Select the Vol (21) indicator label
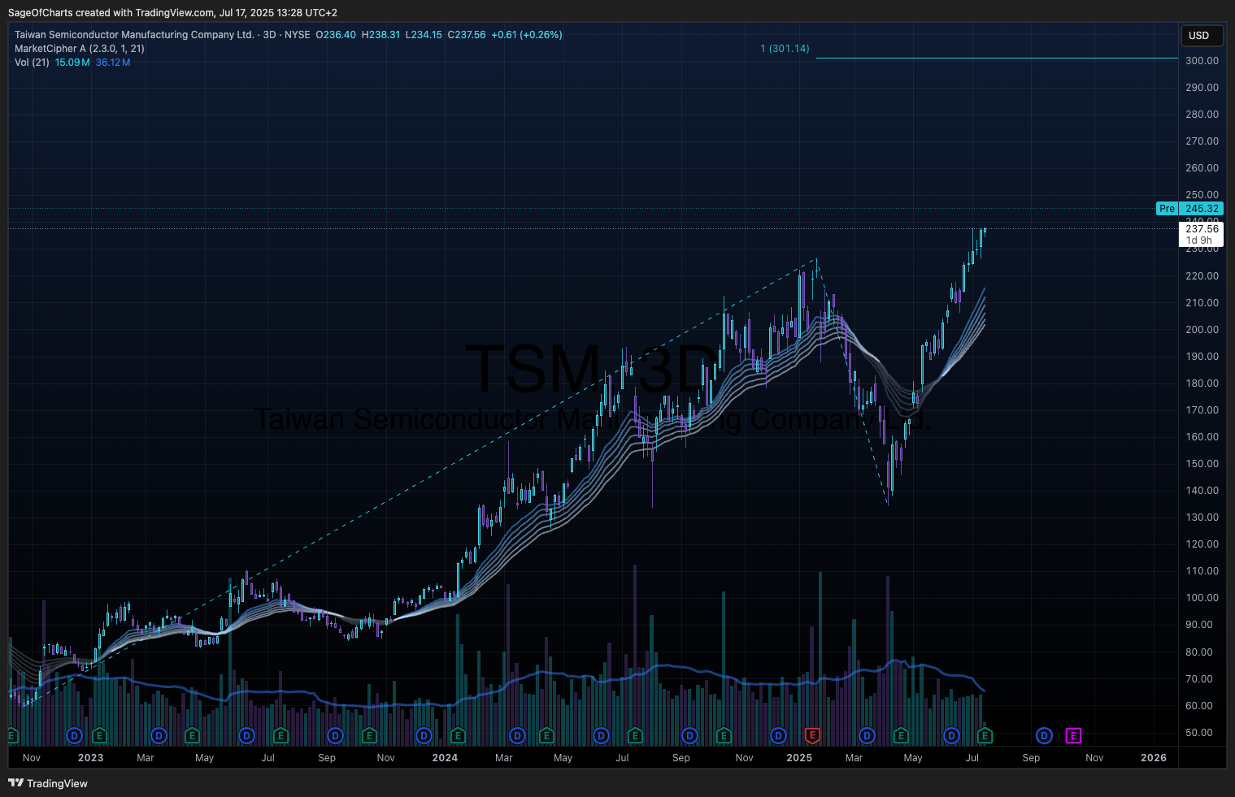Viewport: 1235px width, 797px height. pos(32,63)
